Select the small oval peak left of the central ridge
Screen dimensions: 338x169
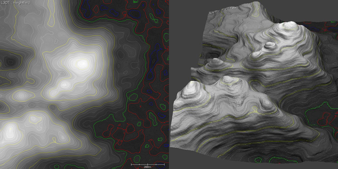click(x=21, y=95)
